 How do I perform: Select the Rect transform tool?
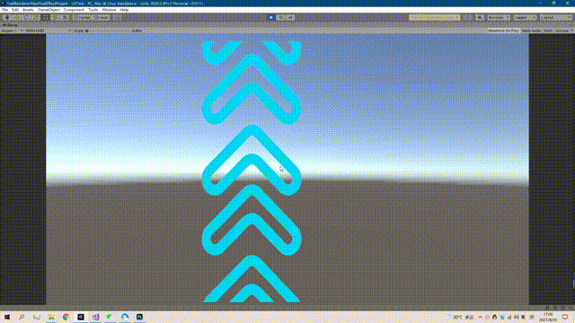click(45, 17)
